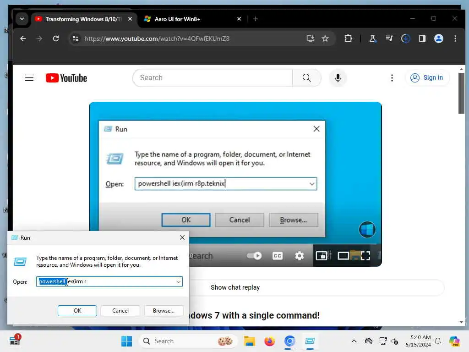Open the notifications bell in taskbar
Screen dimensions: 469x352
[x=438, y=341]
